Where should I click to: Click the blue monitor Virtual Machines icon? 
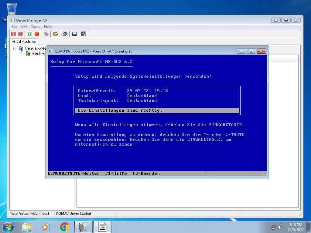pos(21,49)
